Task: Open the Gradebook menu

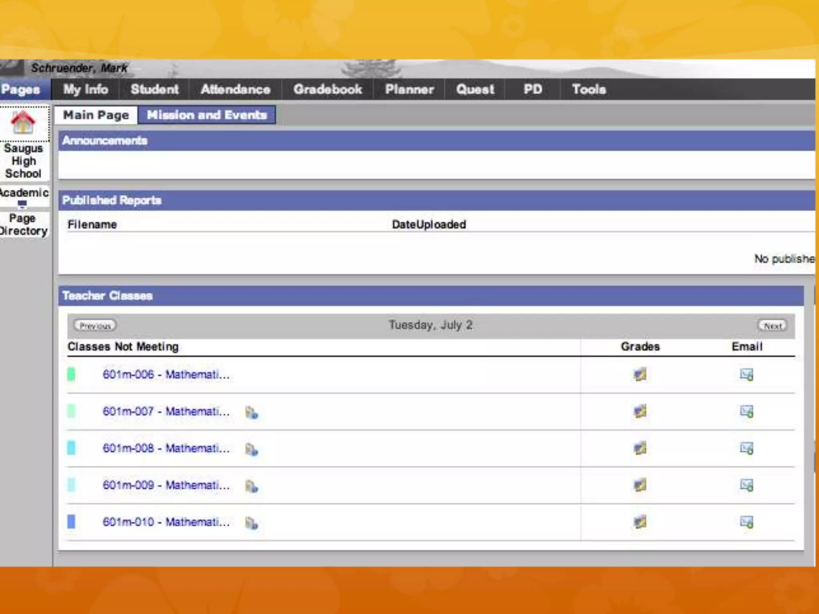Action: 328,89
